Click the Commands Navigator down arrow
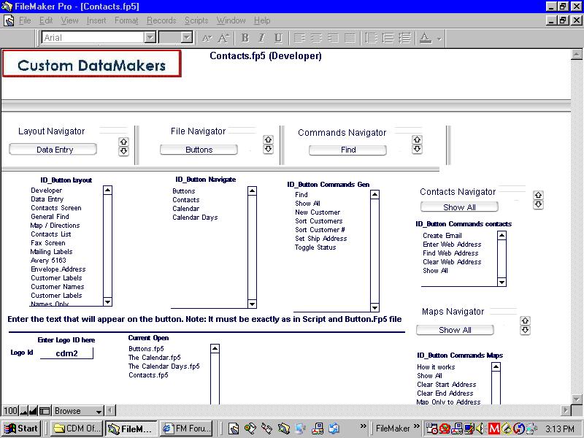Image resolution: width=584 pixels, height=438 pixels. pyautogui.click(x=417, y=149)
